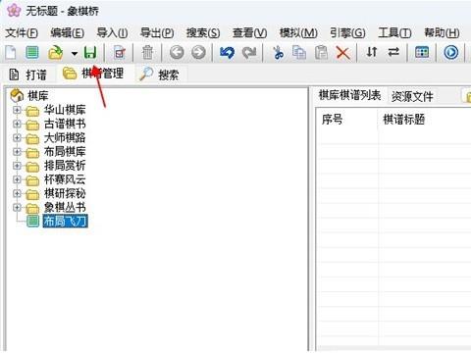The image size is (471, 353).
Task: Open the 工具(T) menu
Action: pyautogui.click(x=394, y=32)
